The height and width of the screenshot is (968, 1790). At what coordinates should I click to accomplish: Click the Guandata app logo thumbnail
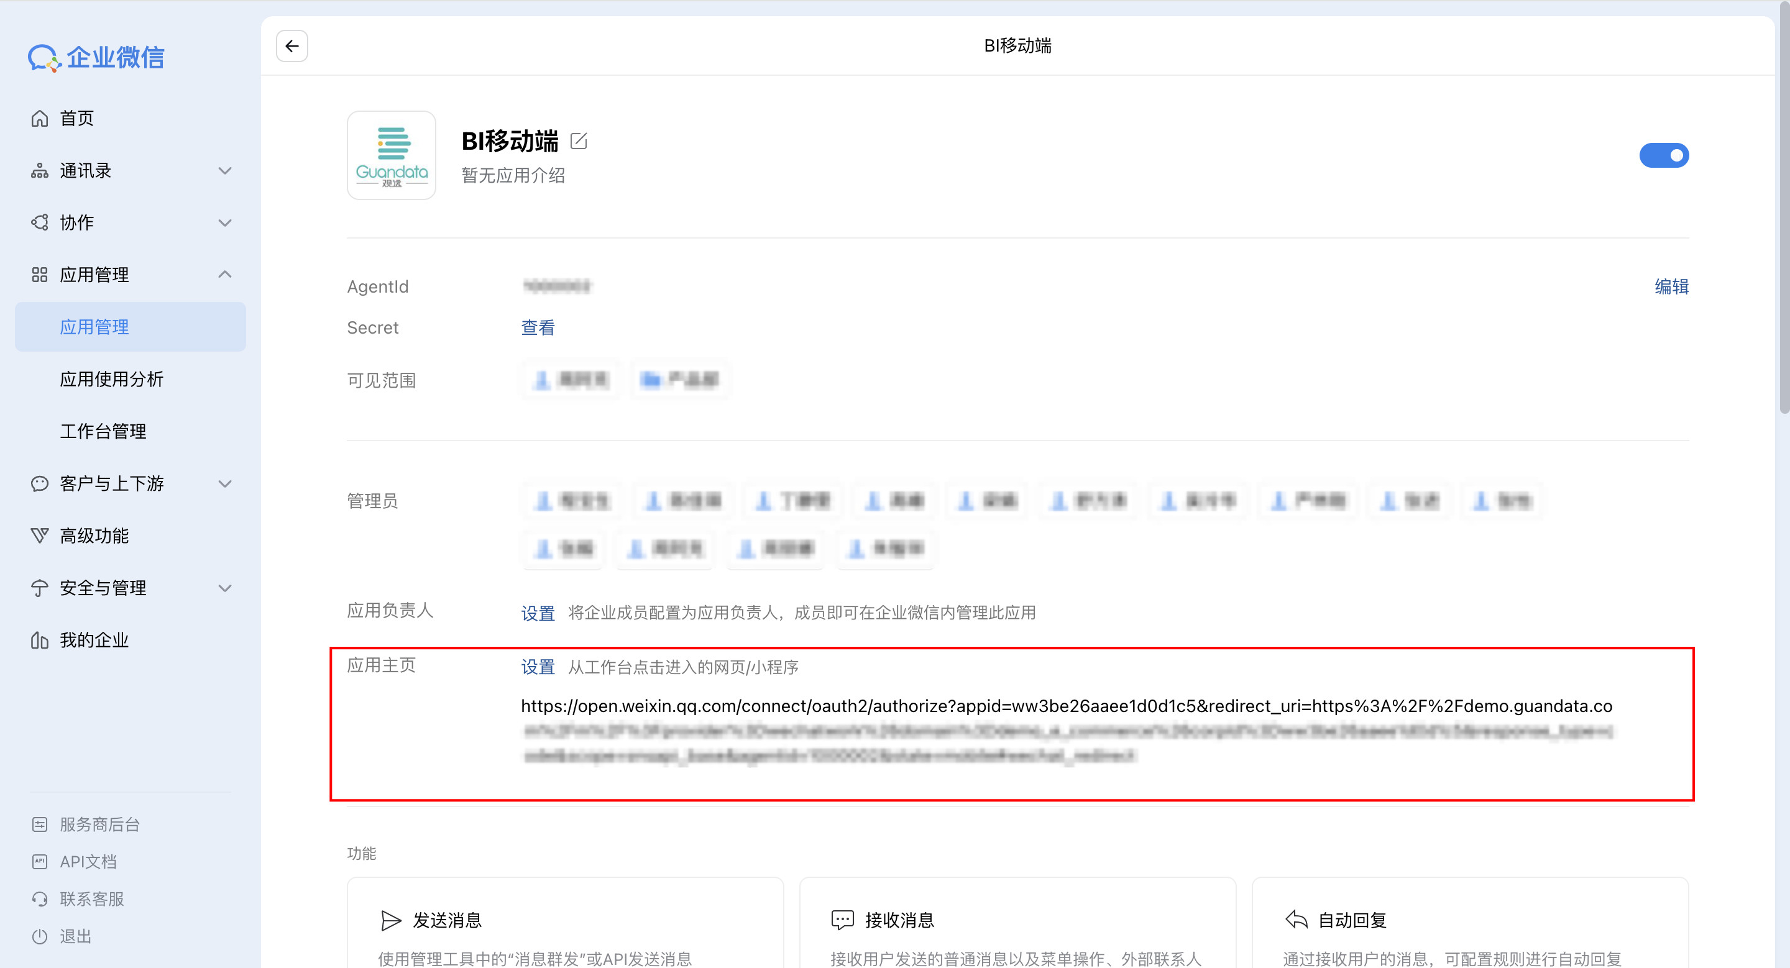391,155
